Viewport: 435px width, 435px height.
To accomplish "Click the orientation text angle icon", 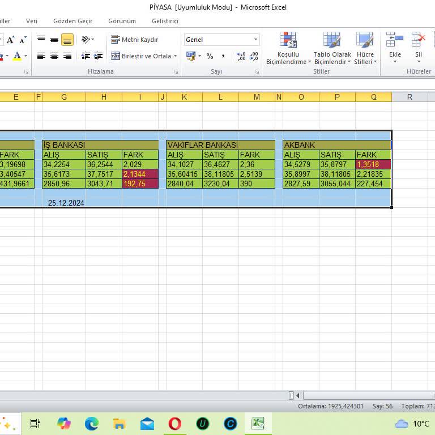I will pos(86,40).
